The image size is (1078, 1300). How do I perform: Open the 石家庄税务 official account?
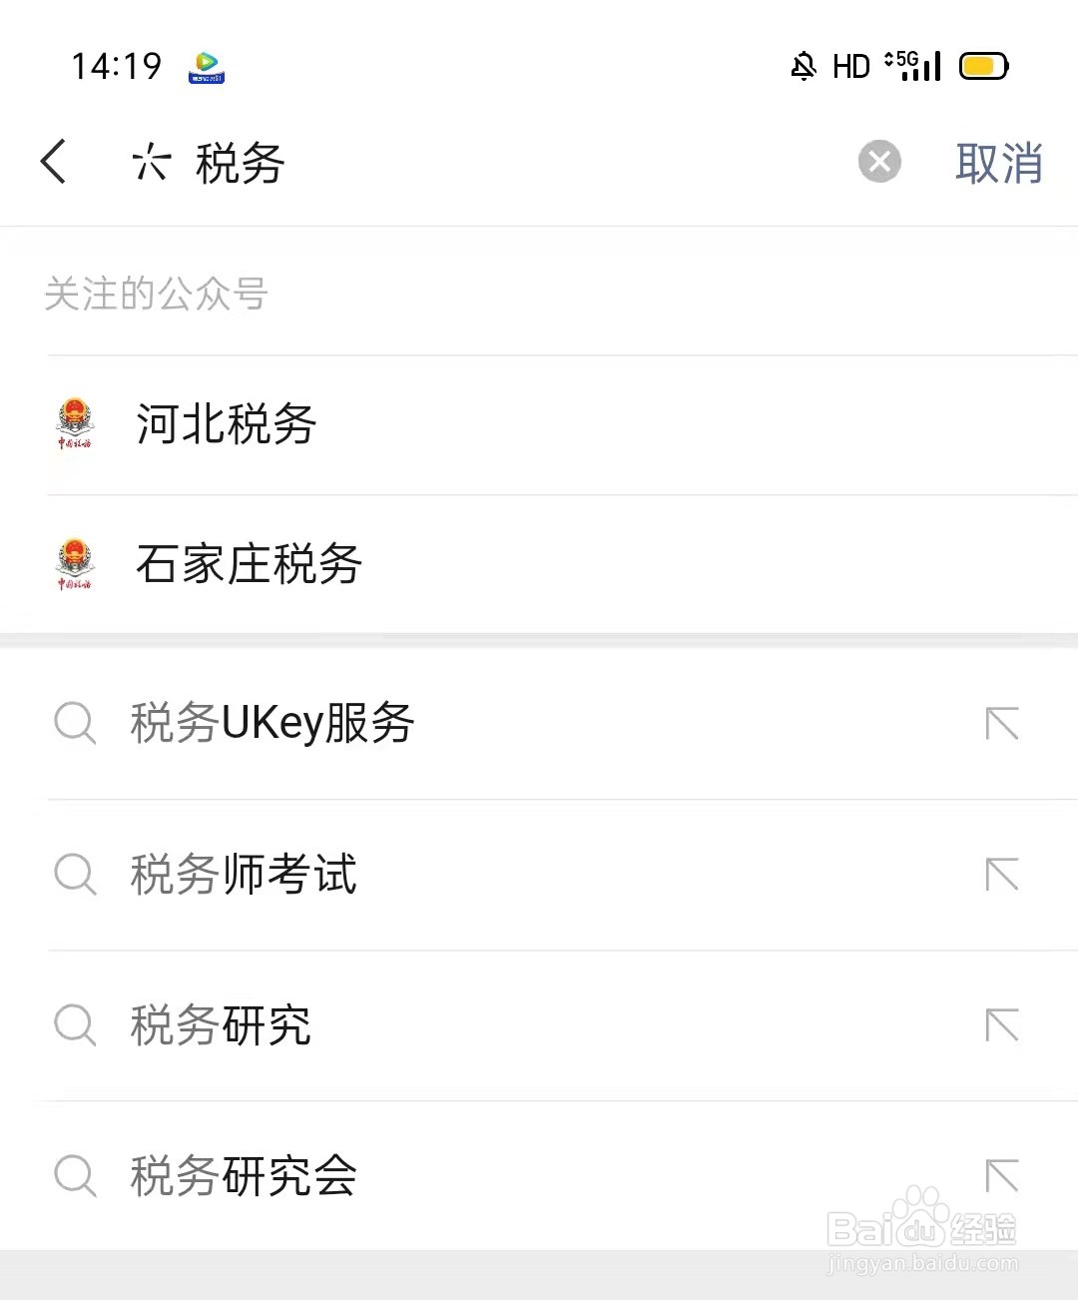point(539,564)
